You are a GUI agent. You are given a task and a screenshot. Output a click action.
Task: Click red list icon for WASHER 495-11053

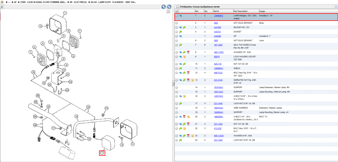(x=188, y=52)
